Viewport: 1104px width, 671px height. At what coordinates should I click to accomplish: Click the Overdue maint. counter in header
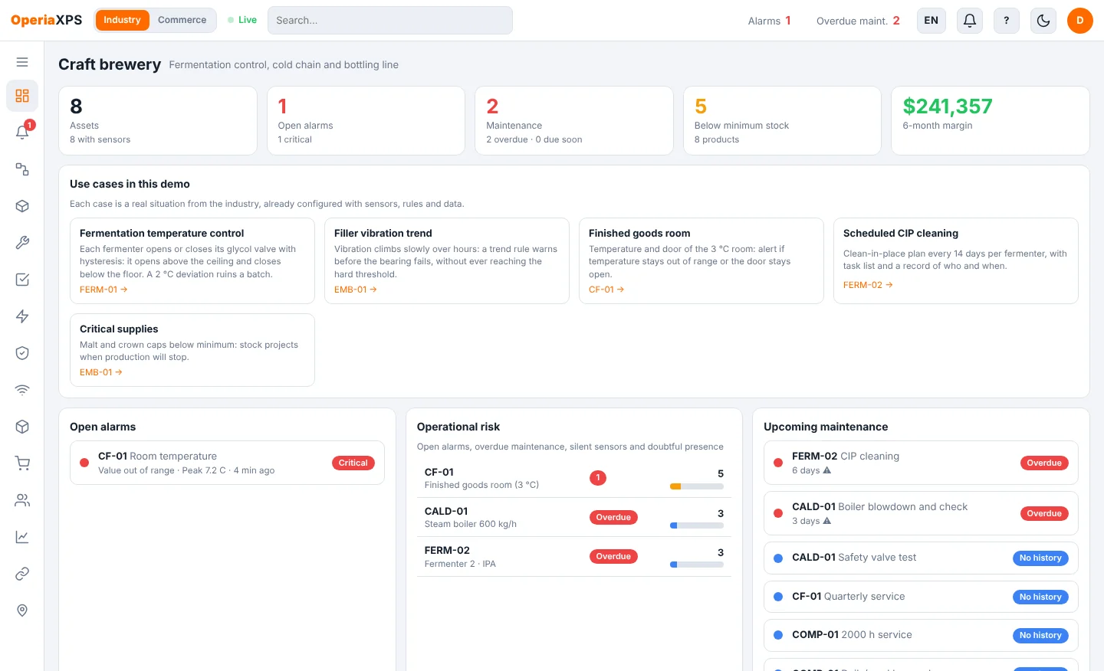pos(858,21)
